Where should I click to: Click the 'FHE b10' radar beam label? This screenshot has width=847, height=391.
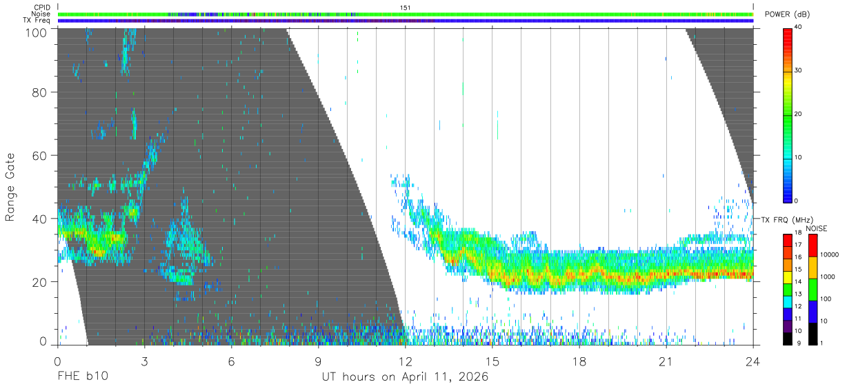point(82,377)
